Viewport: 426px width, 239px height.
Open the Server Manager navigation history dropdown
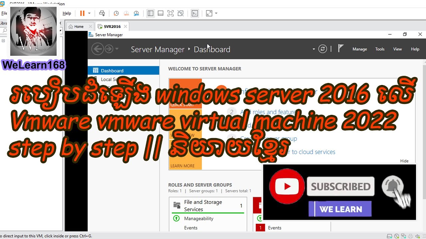[116, 49]
